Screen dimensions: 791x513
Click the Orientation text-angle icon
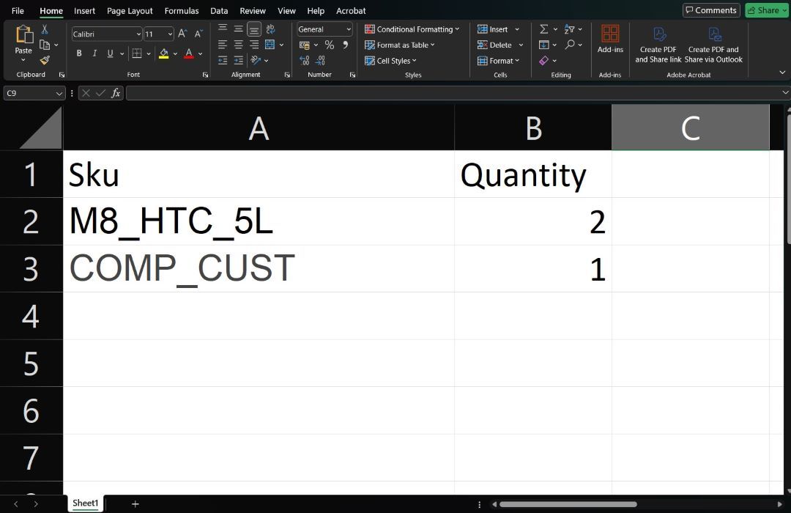pos(256,61)
